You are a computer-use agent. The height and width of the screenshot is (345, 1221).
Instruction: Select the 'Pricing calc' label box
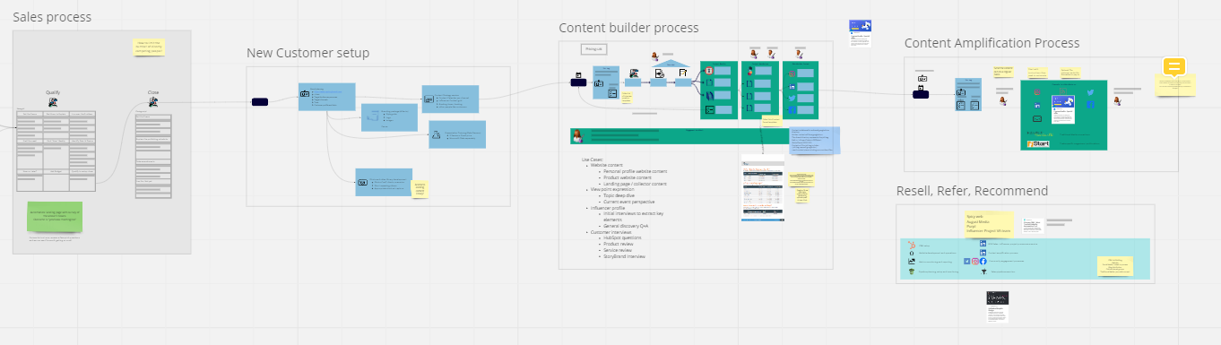[x=593, y=49]
